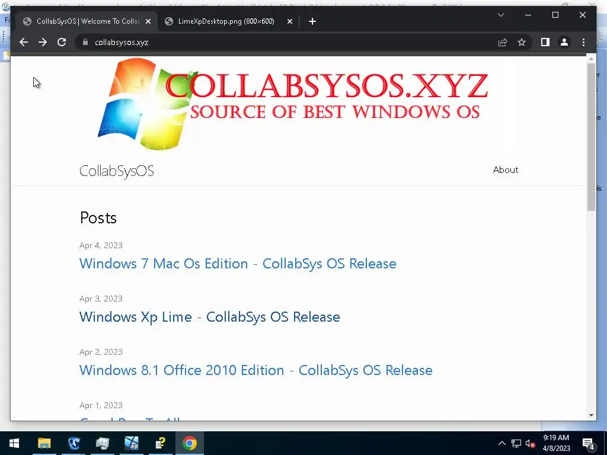Open Windows 7 Mac Os Edition post
Viewport: 607px width, 455px height.
[x=238, y=264]
